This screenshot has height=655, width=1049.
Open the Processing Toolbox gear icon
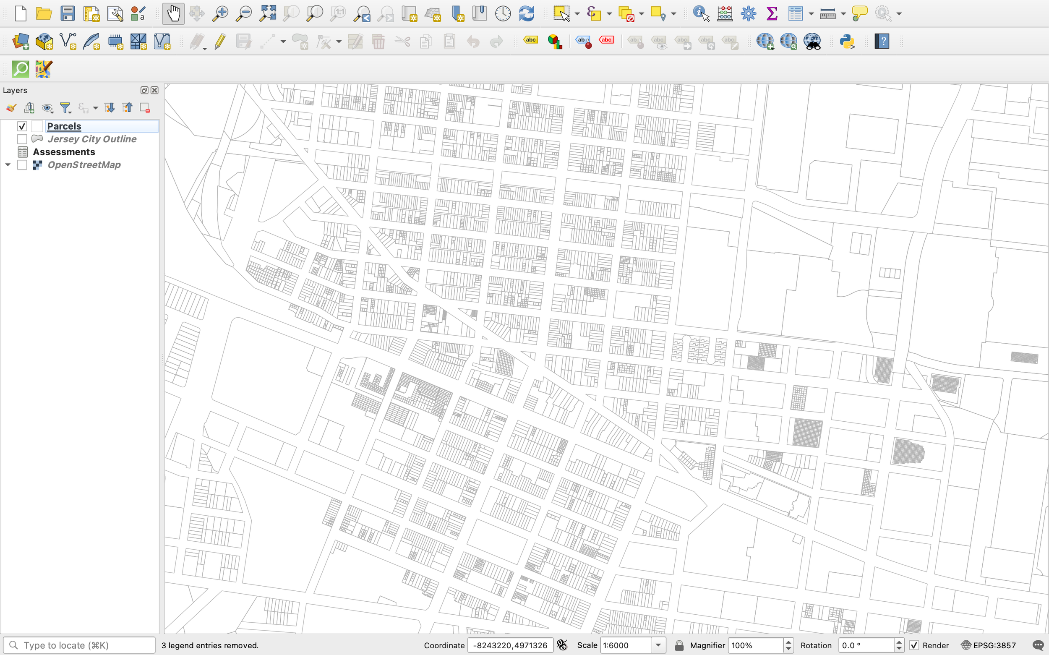pyautogui.click(x=748, y=13)
